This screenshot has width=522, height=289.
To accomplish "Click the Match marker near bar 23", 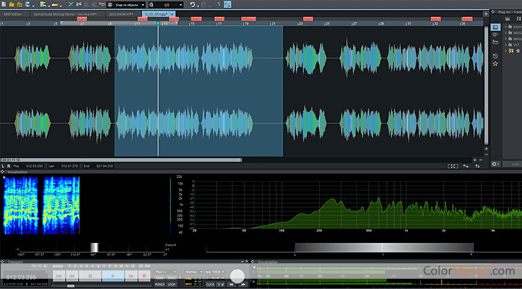I will 308,19.
